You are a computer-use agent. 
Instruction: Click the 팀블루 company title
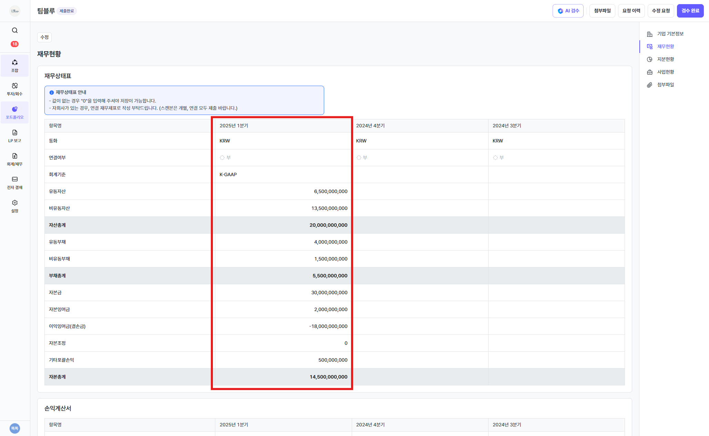46,11
